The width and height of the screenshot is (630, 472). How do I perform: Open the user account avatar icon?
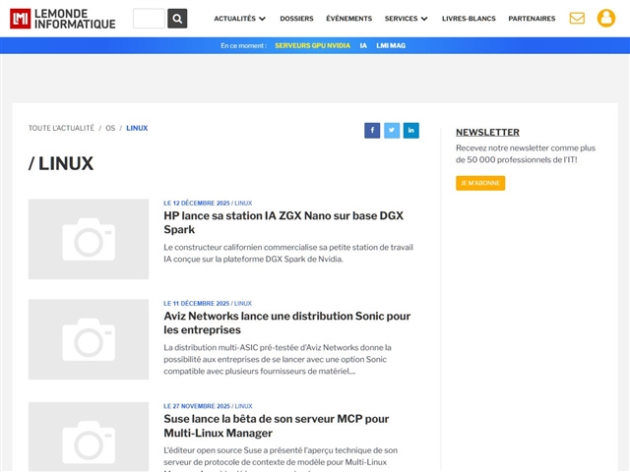pyautogui.click(x=606, y=18)
